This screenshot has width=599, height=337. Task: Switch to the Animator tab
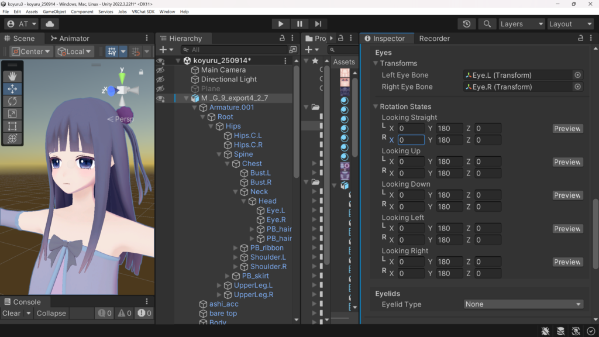70,39
